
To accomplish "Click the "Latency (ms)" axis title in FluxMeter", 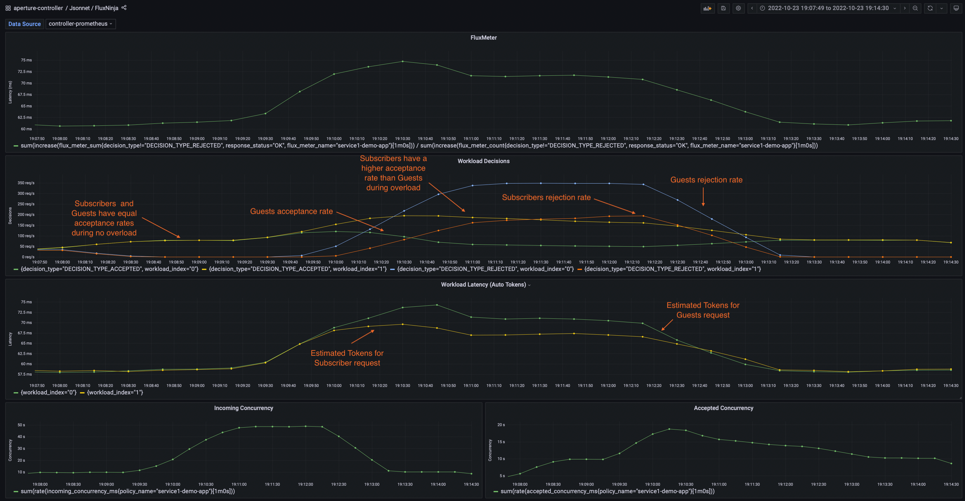I will [10, 92].
